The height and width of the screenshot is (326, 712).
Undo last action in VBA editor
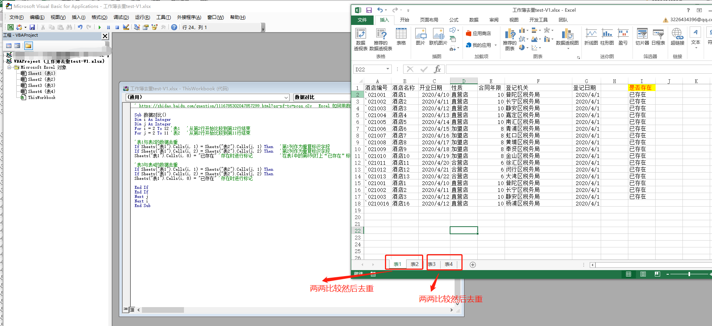pyautogui.click(x=80, y=27)
